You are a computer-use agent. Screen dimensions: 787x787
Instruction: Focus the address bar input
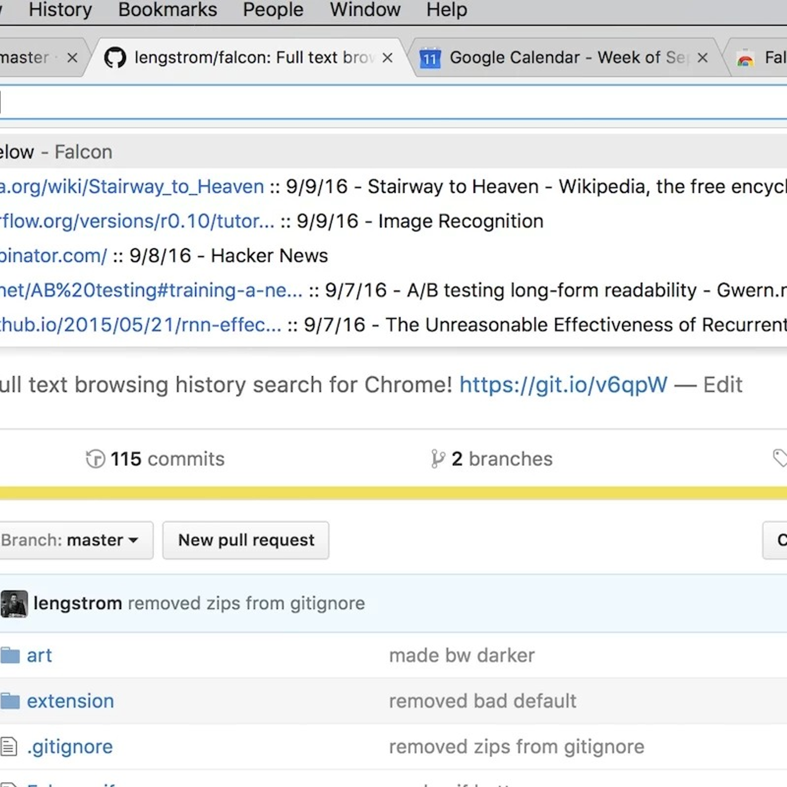tap(393, 102)
